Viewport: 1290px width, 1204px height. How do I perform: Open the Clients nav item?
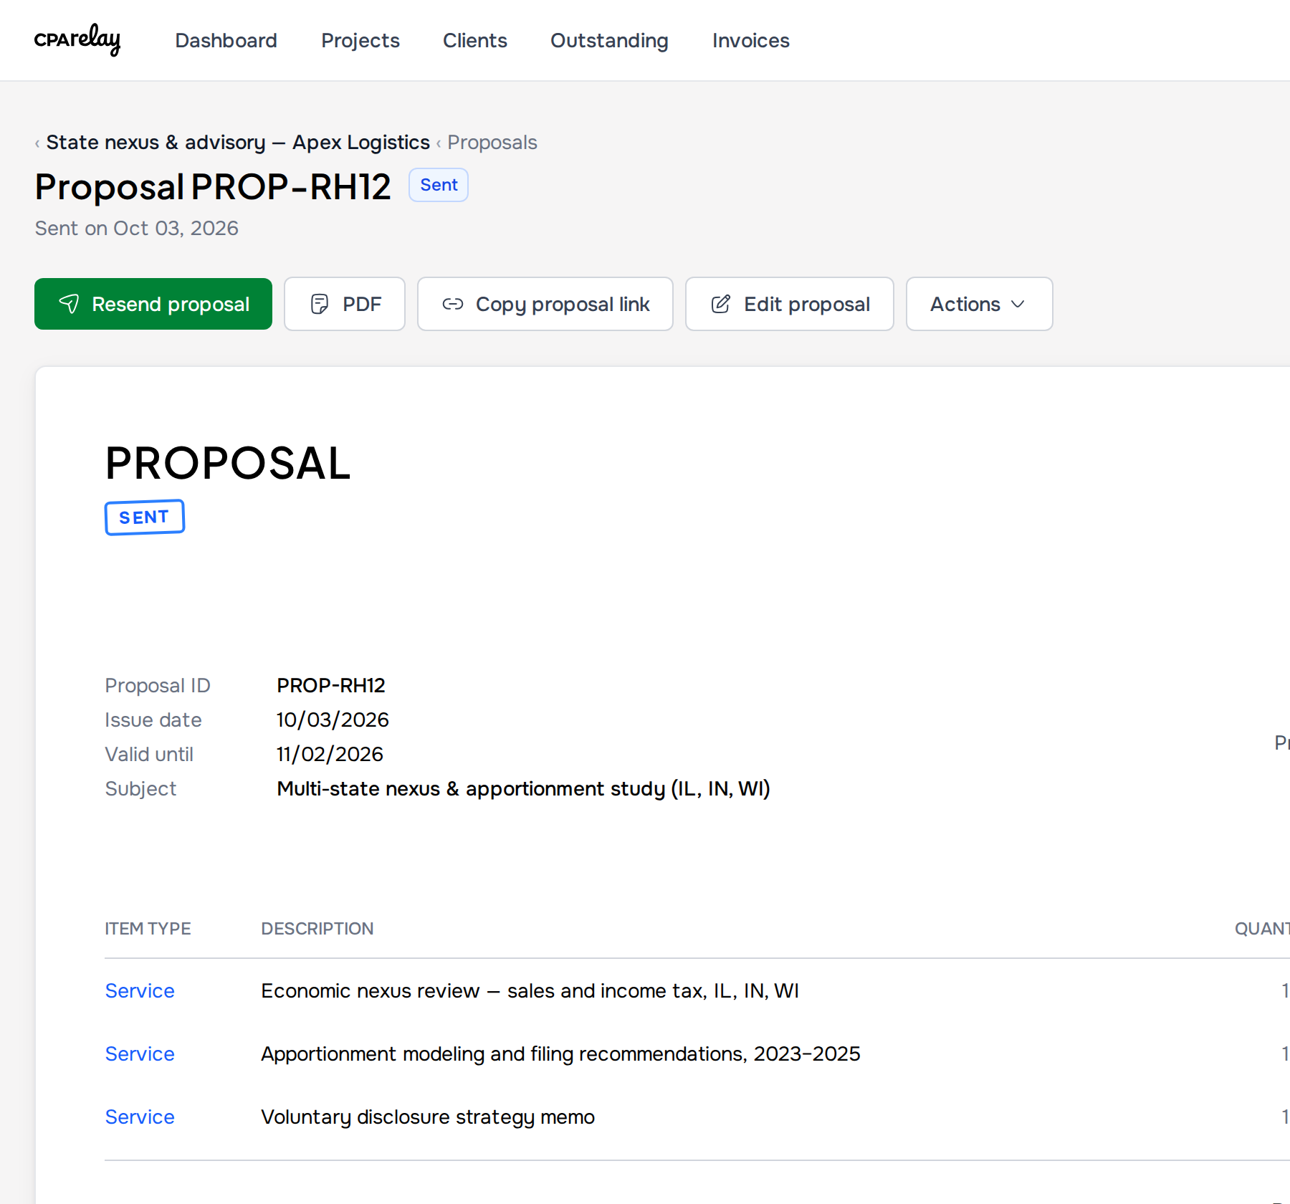tap(475, 41)
